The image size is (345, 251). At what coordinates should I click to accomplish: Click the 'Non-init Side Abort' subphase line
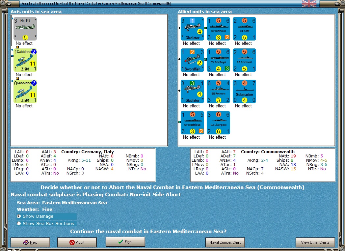[96, 195]
